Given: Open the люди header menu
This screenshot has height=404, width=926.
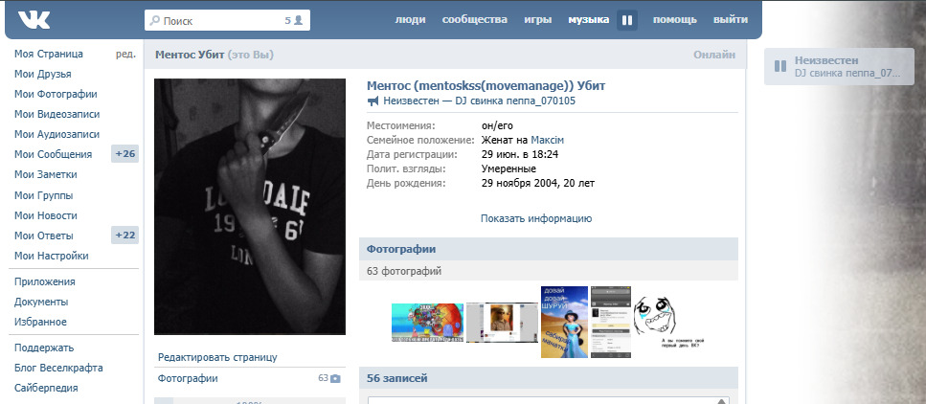Looking at the screenshot, I should click(x=410, y=19).
